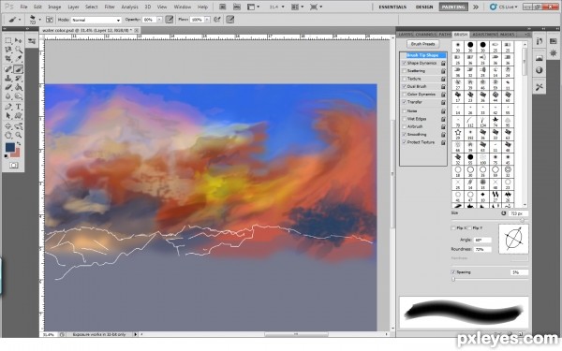Select the Path Selection tool

pos(8,116)
